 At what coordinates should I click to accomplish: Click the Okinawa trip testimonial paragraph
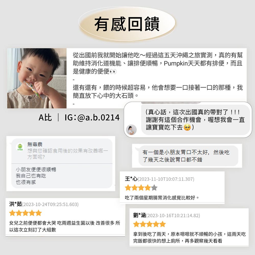[x=157, y=75]
